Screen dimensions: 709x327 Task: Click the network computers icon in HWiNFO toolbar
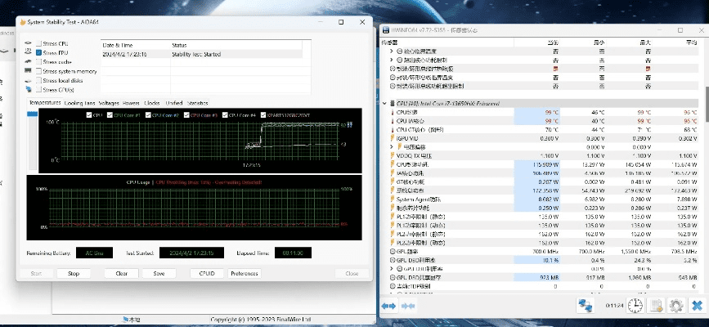click(585, 305)
